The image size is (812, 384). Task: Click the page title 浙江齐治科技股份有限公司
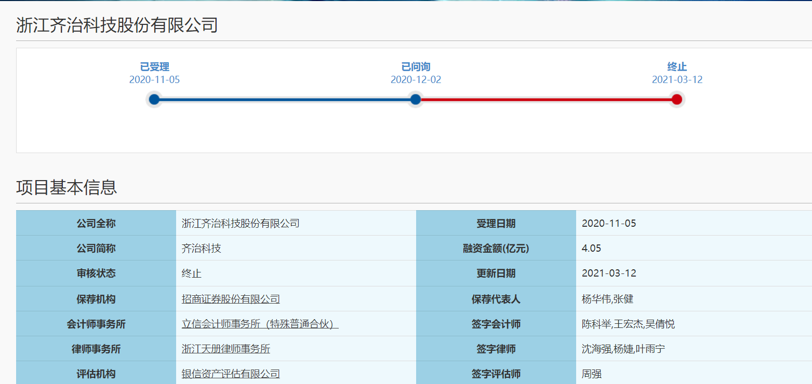[x=117, y=25]
